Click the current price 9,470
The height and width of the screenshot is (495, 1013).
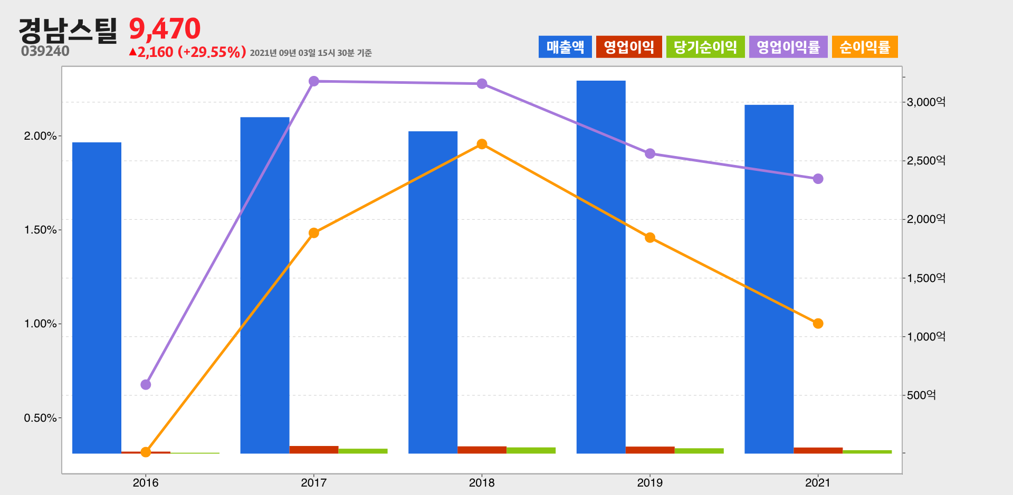[x=165, y=28]
